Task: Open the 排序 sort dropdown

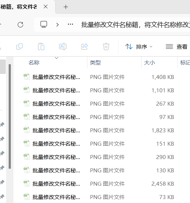Action: (x=139, y=47)
